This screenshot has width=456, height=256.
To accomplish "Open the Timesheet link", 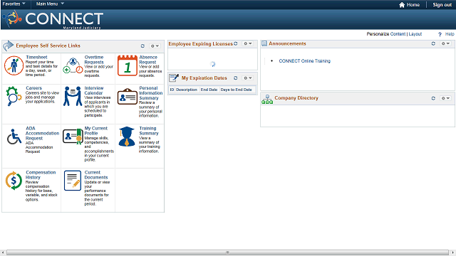I will click(x=36, y=57).
